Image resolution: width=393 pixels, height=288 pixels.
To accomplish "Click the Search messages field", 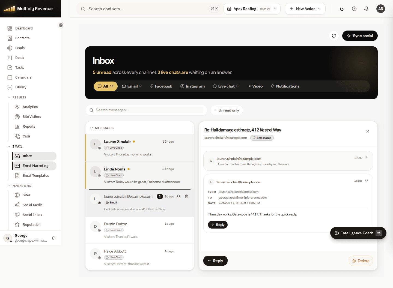I will pos(146,110).
